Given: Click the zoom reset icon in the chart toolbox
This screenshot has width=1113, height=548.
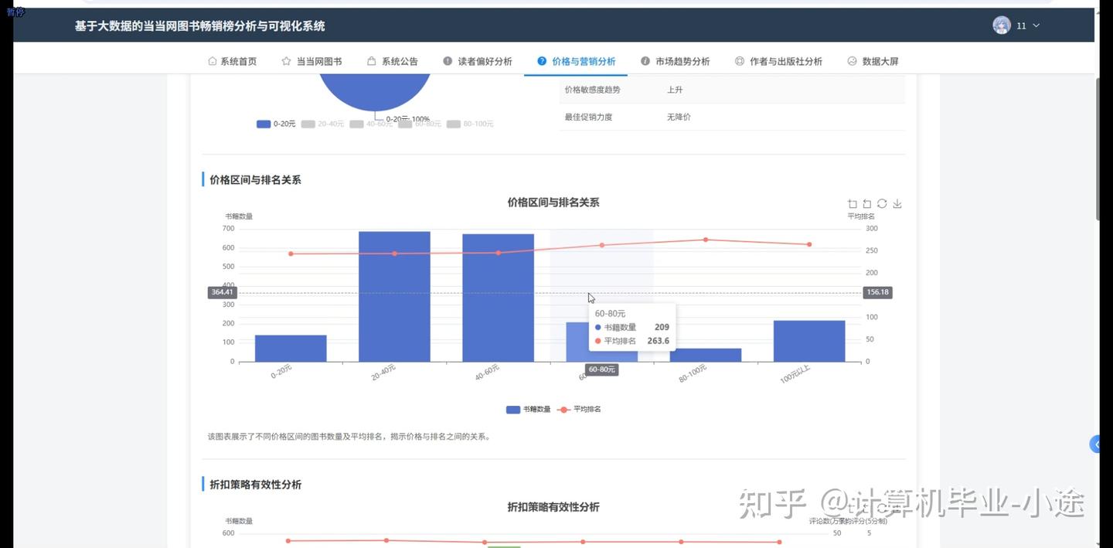Looking at the screenshot, I should point(867,203).
